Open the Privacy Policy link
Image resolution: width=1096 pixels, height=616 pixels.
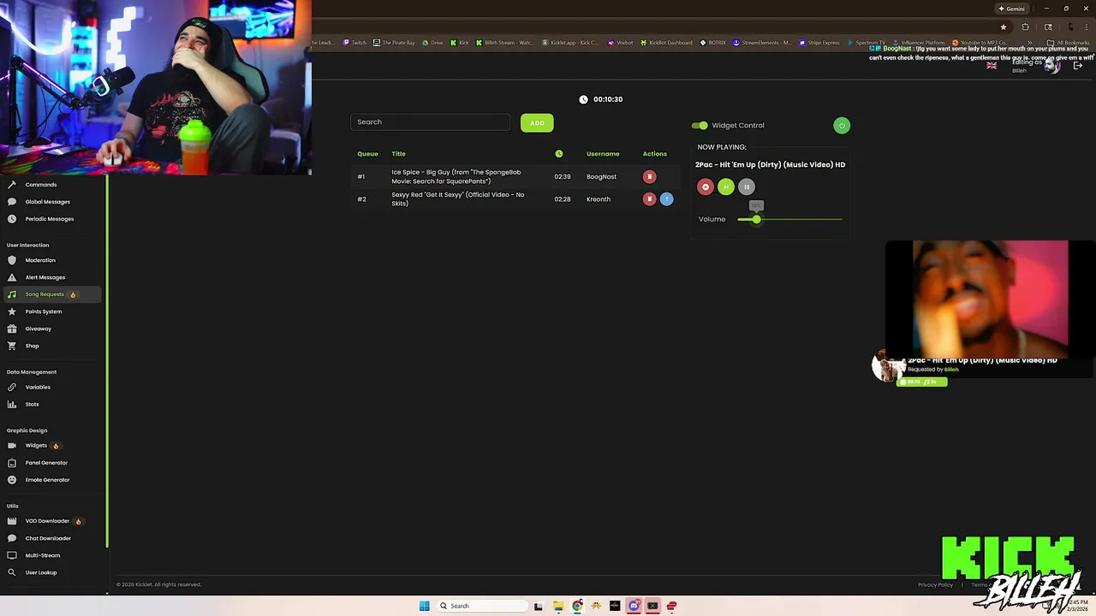[x=935, y=585]
